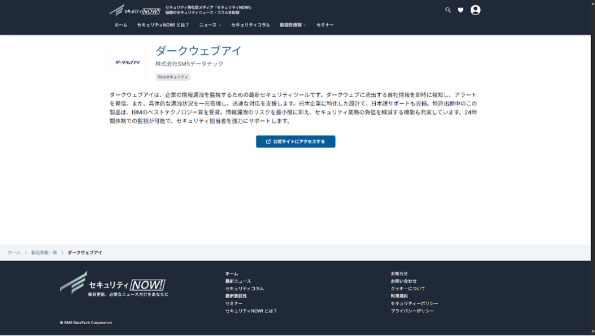The height and width of the screenshot is (336, 595).
Task: Open セキュリティNOW! とは？ in top navigation
Action: click(x=163, y=25)
